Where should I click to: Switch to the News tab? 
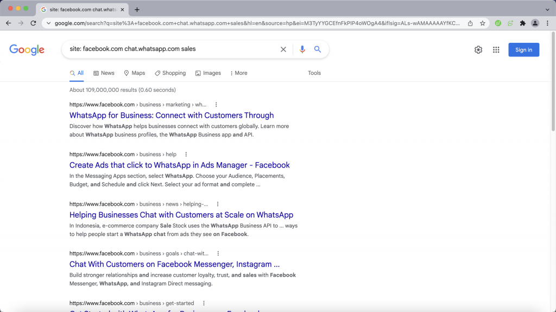104,73
